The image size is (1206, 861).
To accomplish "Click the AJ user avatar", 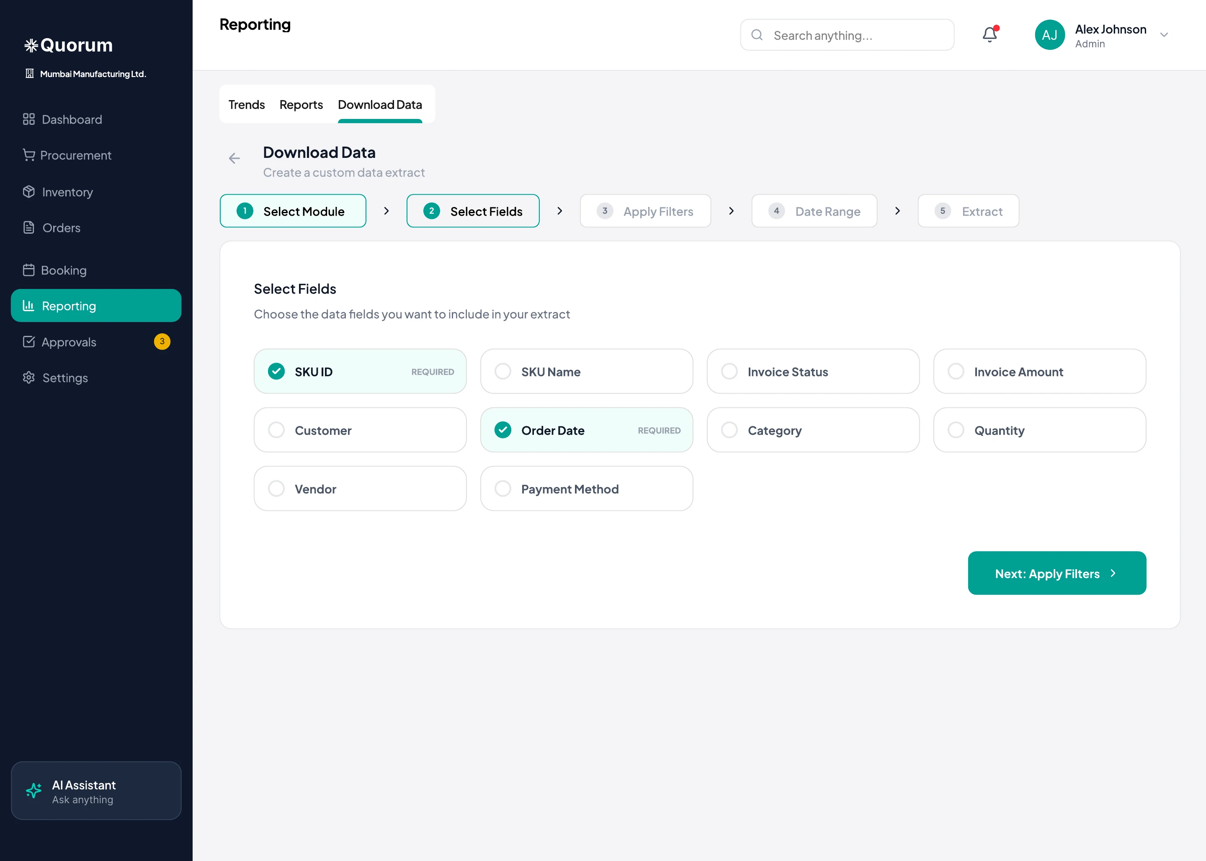I will [1050, 35].
